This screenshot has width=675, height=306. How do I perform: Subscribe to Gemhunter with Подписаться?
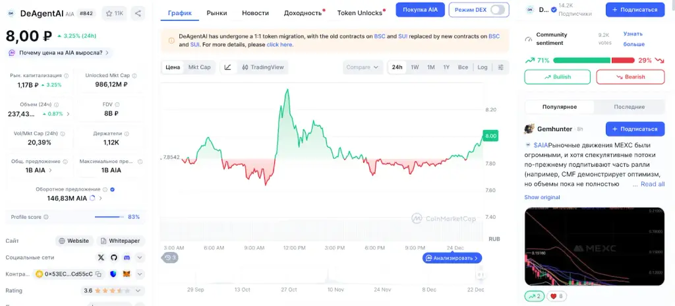pos(635,129)
